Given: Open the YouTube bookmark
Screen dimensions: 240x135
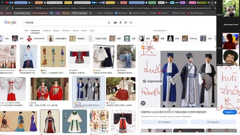Looking at the screenshot, I should [x=163, y=13].
